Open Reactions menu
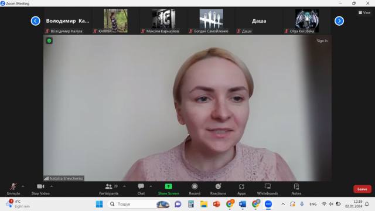The width and height of the screenshot is (375, 211). [x=218, y=189]
